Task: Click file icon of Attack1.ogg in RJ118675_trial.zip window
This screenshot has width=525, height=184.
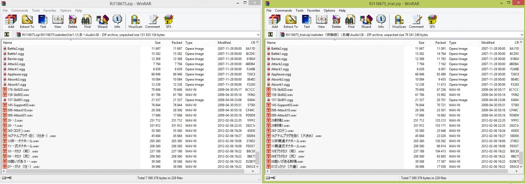Action: pyautogui.click(x=269, y=69)
